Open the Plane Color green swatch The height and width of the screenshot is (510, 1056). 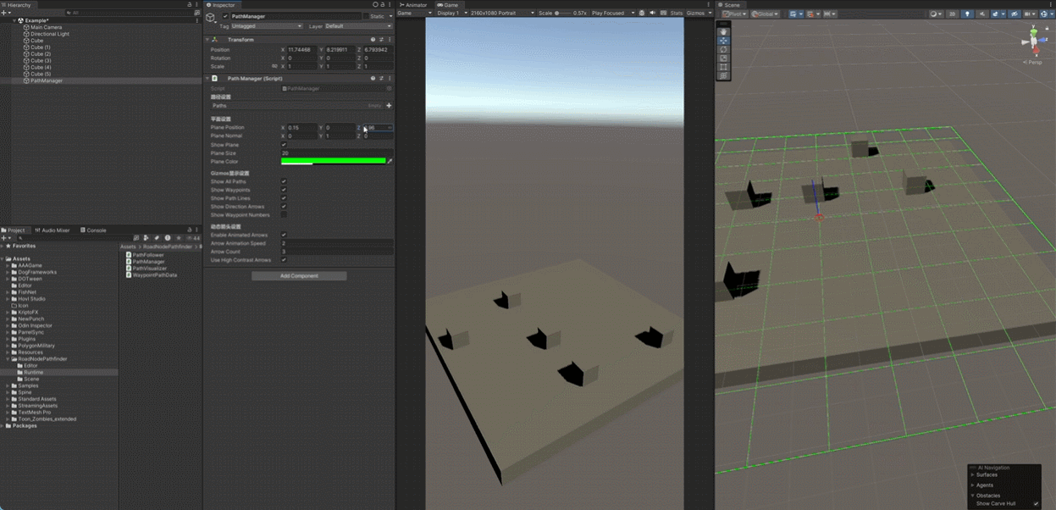click(x=334, y=161)
